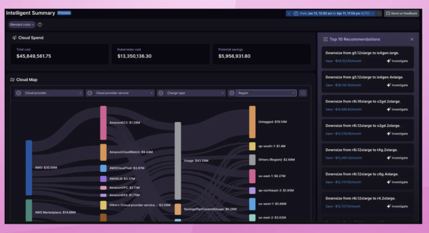Click Save ~$15,996.80/month link

[x=343, y=110]
